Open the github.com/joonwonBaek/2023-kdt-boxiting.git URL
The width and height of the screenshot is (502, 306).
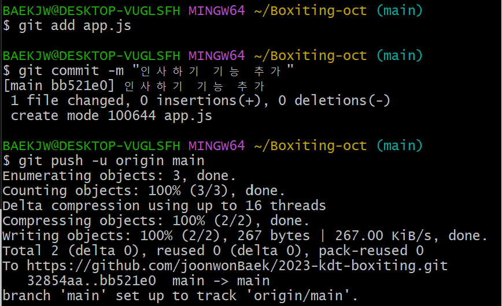[237, 266]
